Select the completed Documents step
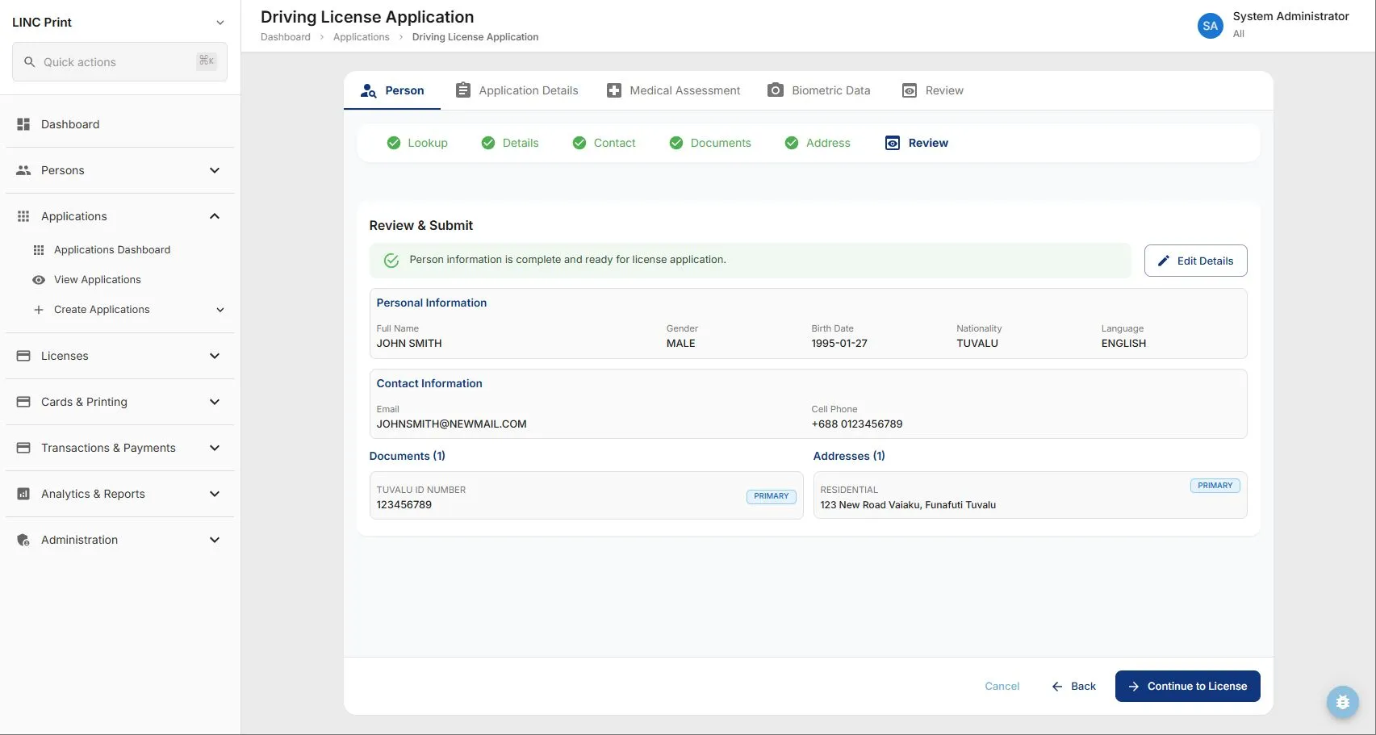The height and width of the screenshot is (735, 1376). point(710,143)
